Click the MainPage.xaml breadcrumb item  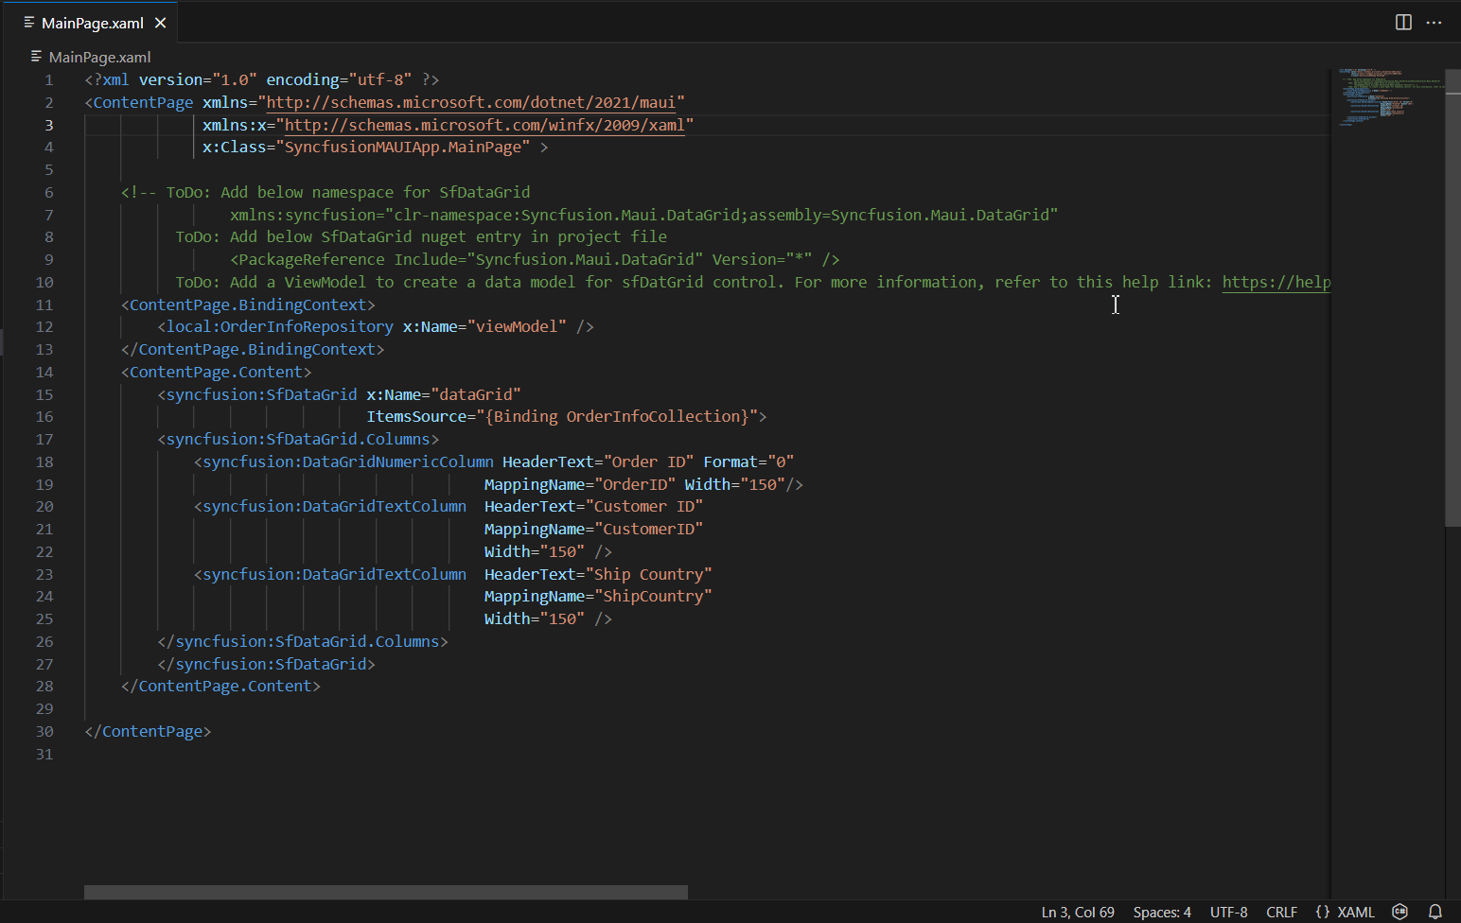click(x=99, y=57)
